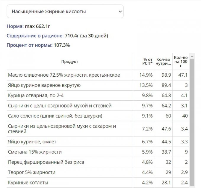This screenshot has height=188, width=201.
Task: Click Сырники с цельнозерновой мукой и стевией
Action: pos(60,105)
